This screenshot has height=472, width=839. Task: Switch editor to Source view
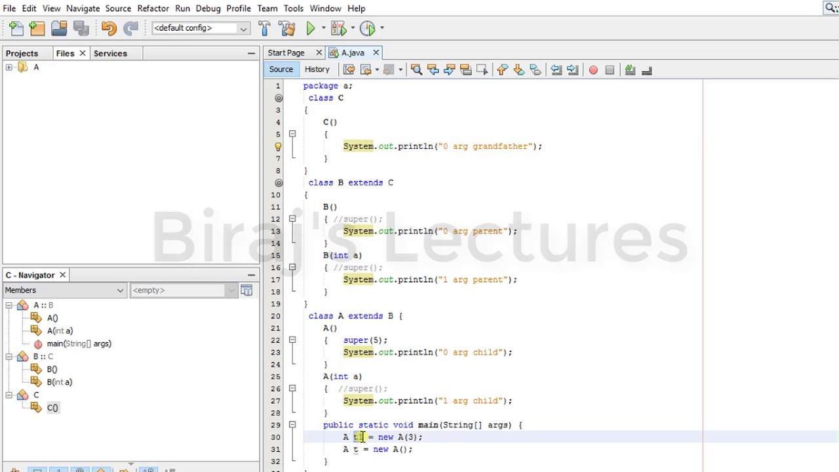tap(281, 69)
